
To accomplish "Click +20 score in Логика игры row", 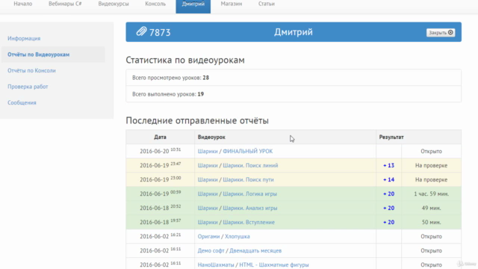I will coord(388,194).
